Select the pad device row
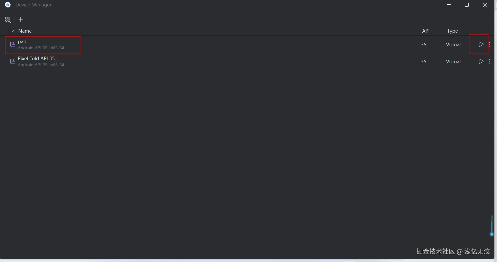 pyautogui.click(x=247, y=44)
